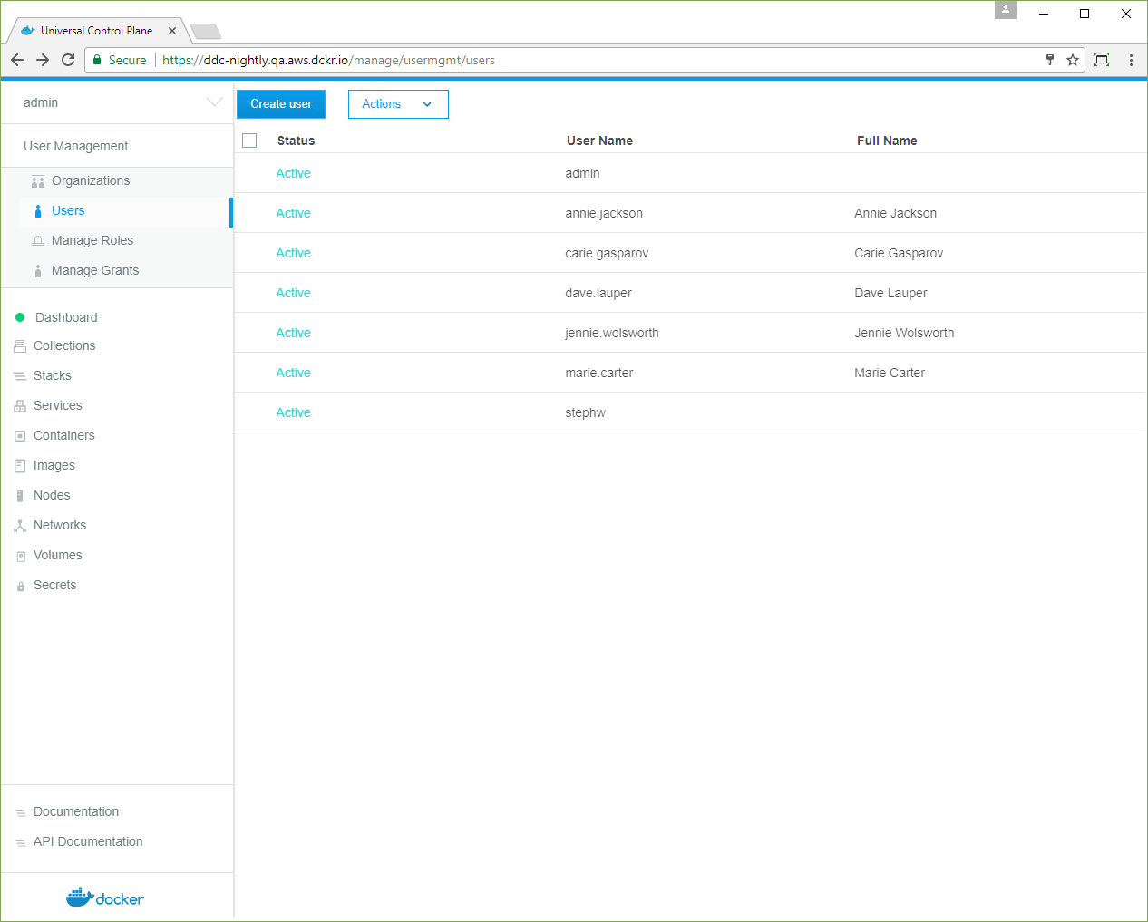Click the Organizations icon in sidebar
Image resolution: width=1148 pixels, height=922 pixels.
[38, 181]
